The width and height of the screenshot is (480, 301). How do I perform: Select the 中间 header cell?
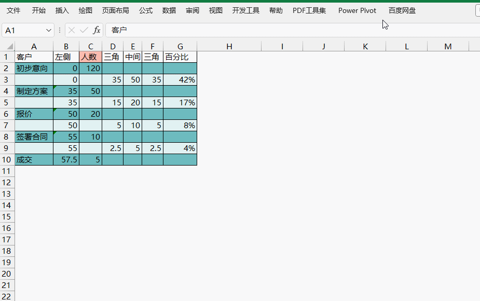(x=132, y=57)
